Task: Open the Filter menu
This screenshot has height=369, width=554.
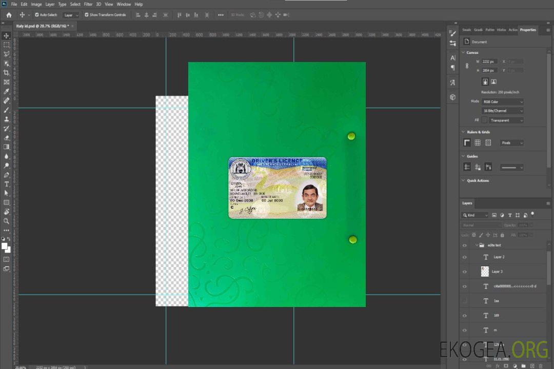Action: click(88, 4)
